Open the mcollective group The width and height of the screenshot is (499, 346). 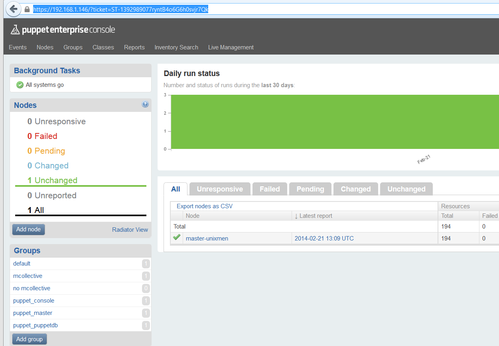click(x=28, y=276)
